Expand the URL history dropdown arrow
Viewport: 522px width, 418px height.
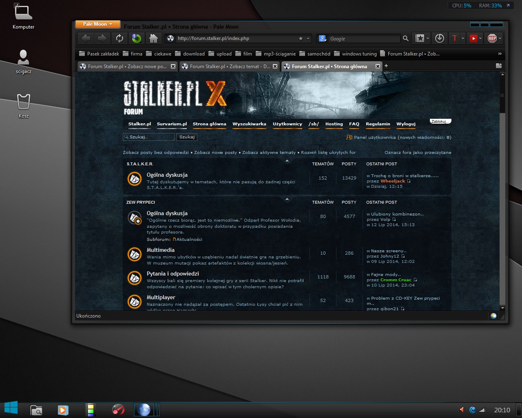pos(308,38)
